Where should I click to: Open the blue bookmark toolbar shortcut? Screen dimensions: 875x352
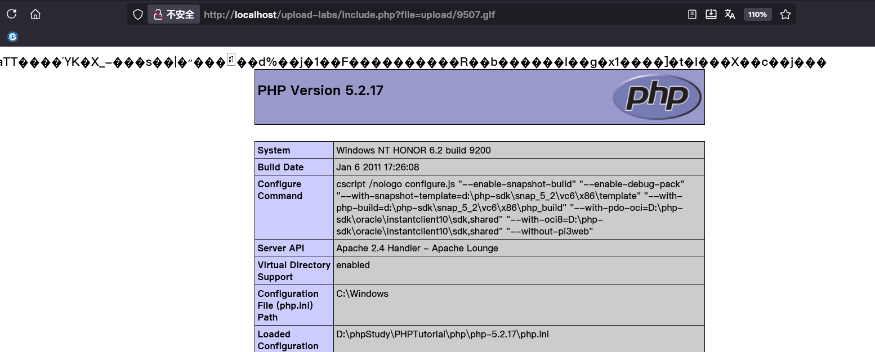pos(12,37)
